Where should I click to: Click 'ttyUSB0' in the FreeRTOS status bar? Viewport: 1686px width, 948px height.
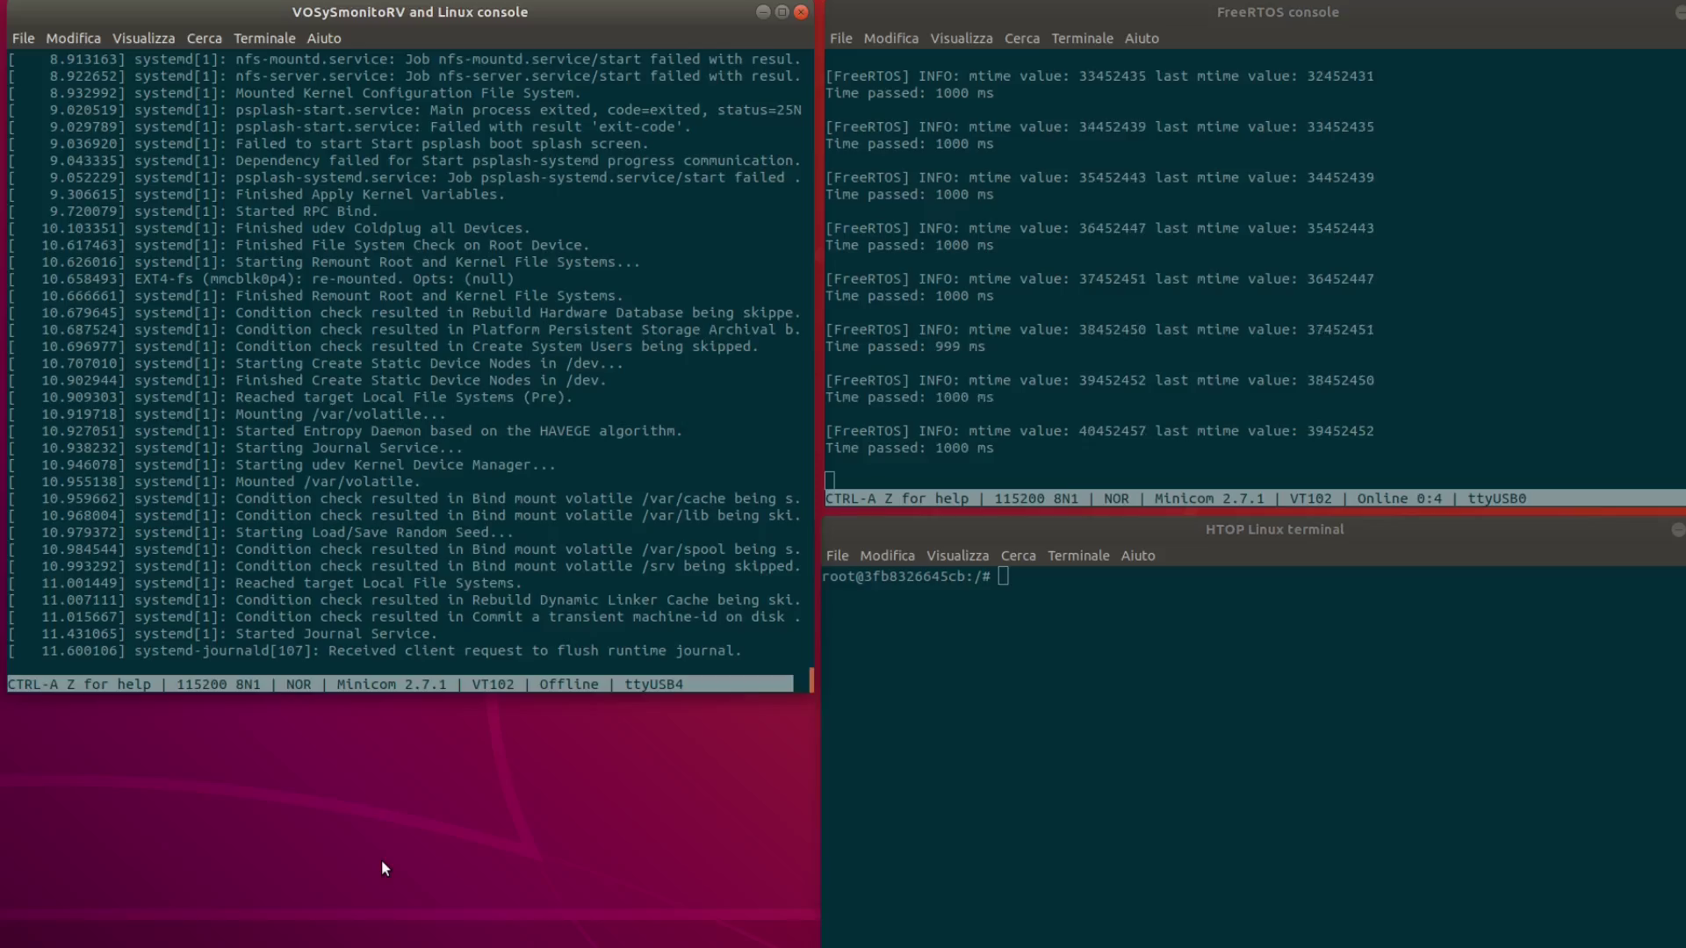1496,499
